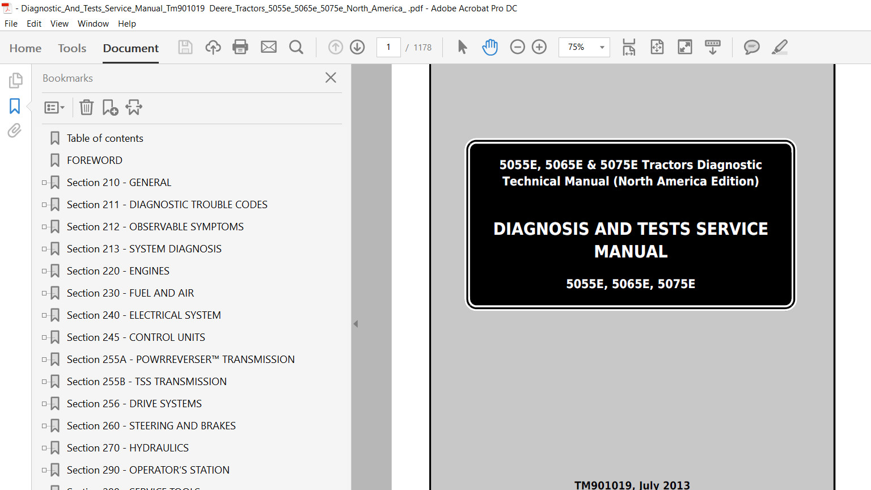The height and width of the screenshot is (490, 871).
Task: Expand Section 245 Control Units node
Action: click(44, 337)
